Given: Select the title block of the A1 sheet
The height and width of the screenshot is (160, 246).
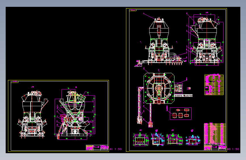Looking at the screenshot, I should point(97,148).
